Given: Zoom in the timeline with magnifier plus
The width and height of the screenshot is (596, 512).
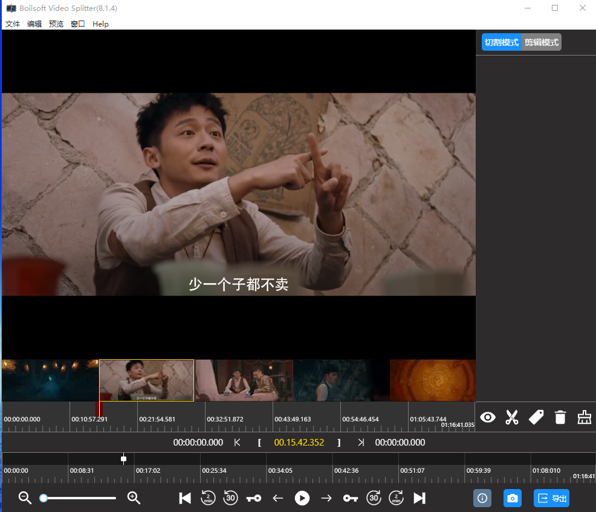Looking at the screenshot, I should pyautogui.click(x=134, y=498).
